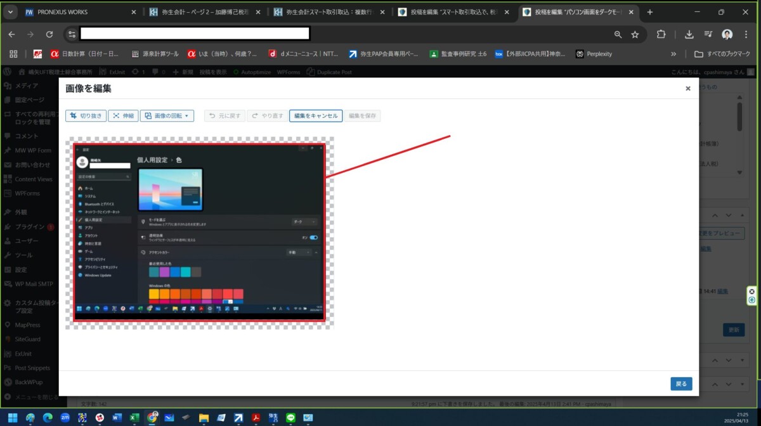
Task: Bookmark this page with the star icon
Action: click(635, 34)
